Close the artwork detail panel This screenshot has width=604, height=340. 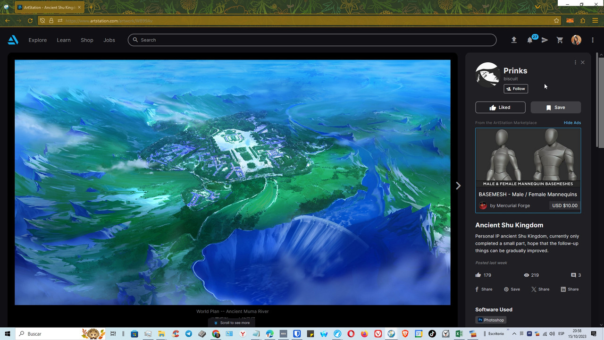point(583,62)
